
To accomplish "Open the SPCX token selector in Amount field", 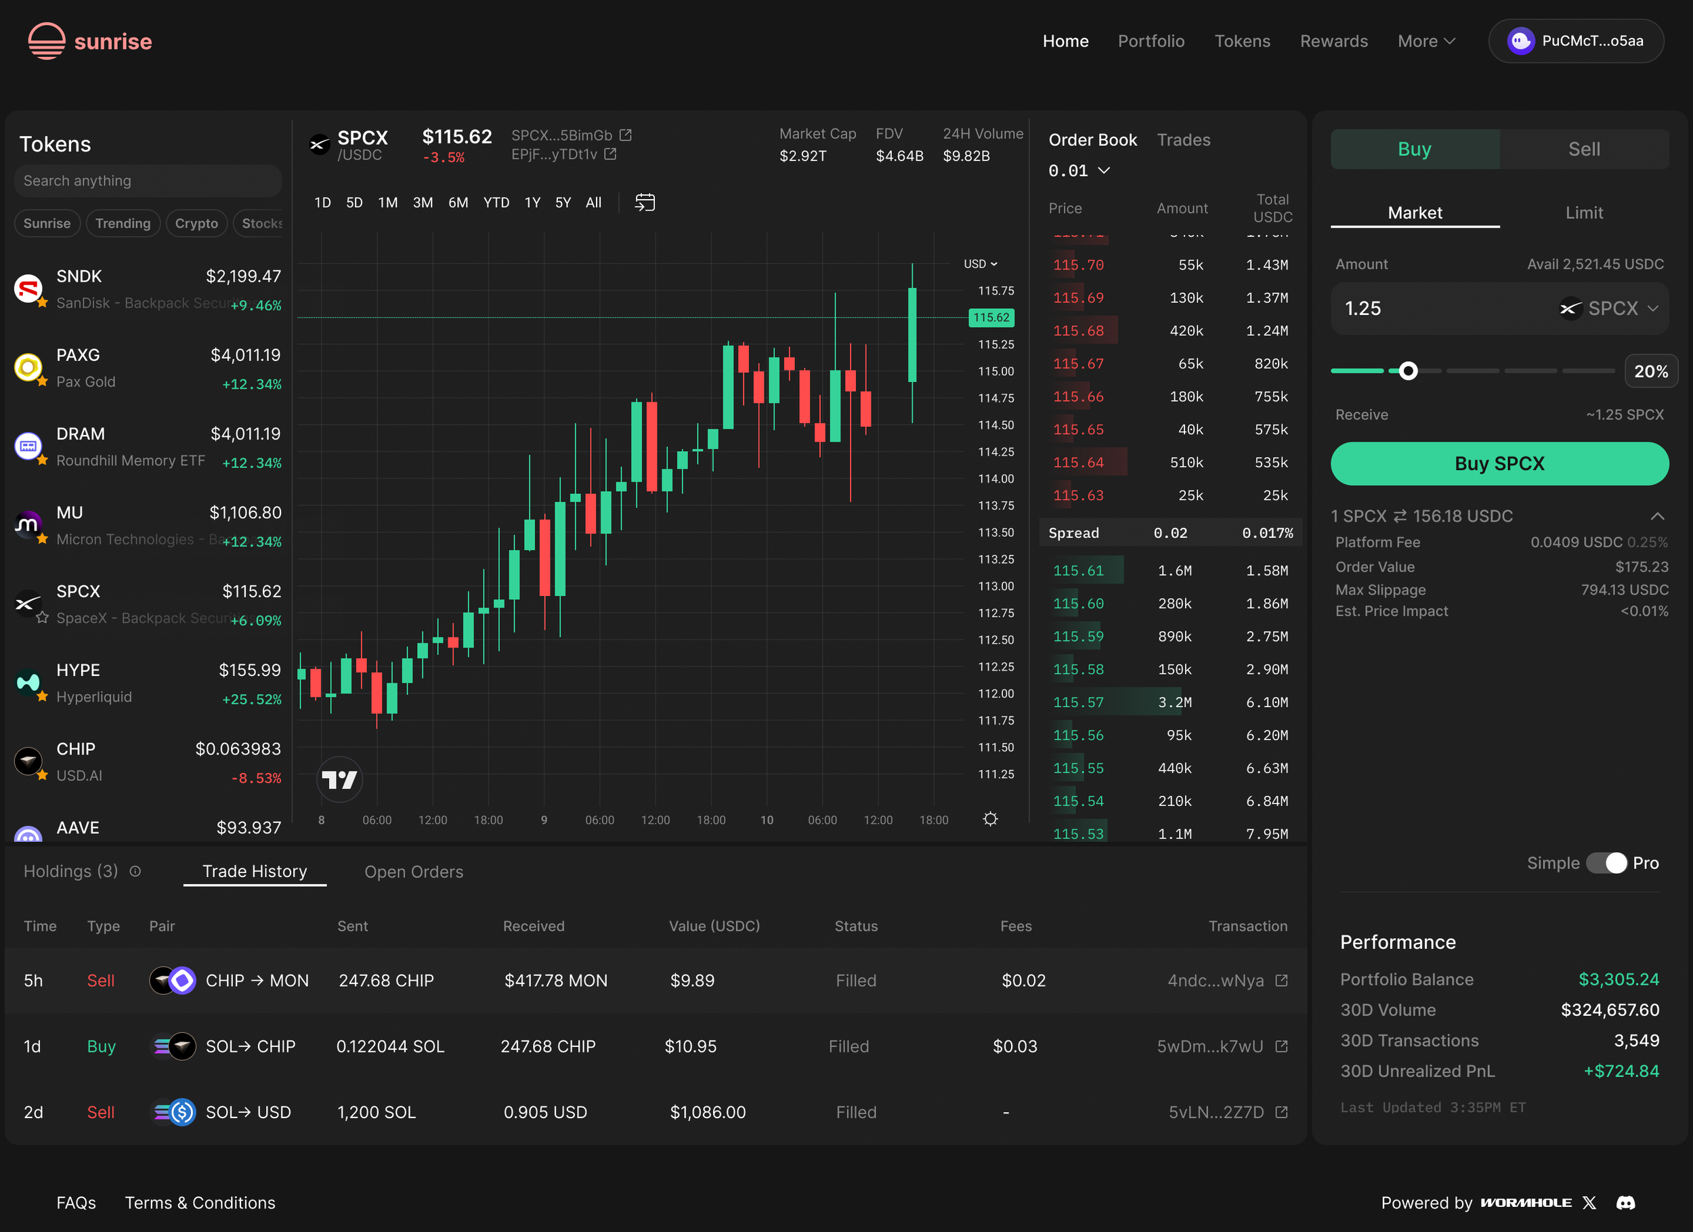I will click(x=1610, y=308).
